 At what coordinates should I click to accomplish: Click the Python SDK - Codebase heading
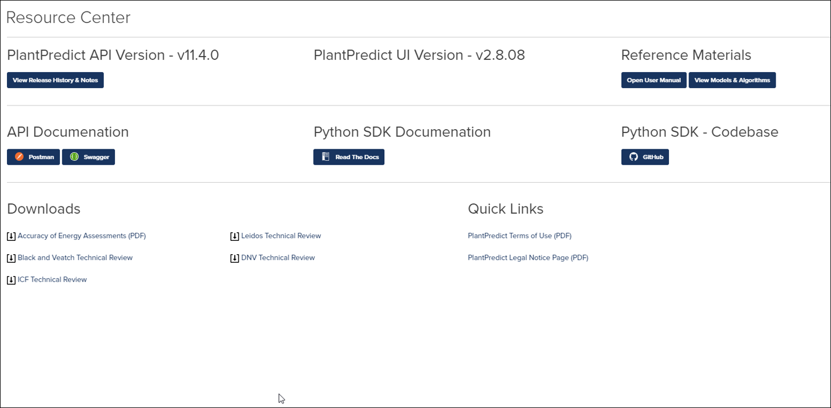coord(700,131)
